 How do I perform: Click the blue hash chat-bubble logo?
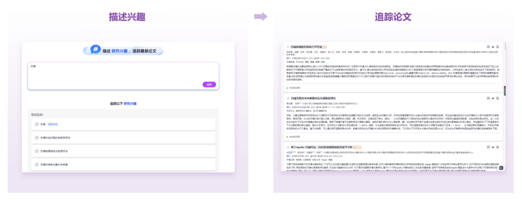coord(96,50)
